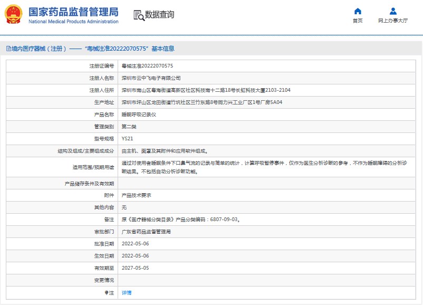Screen dimensions: 423x305
Task: Click the 变更情况 label
Action: click(104, 280)
